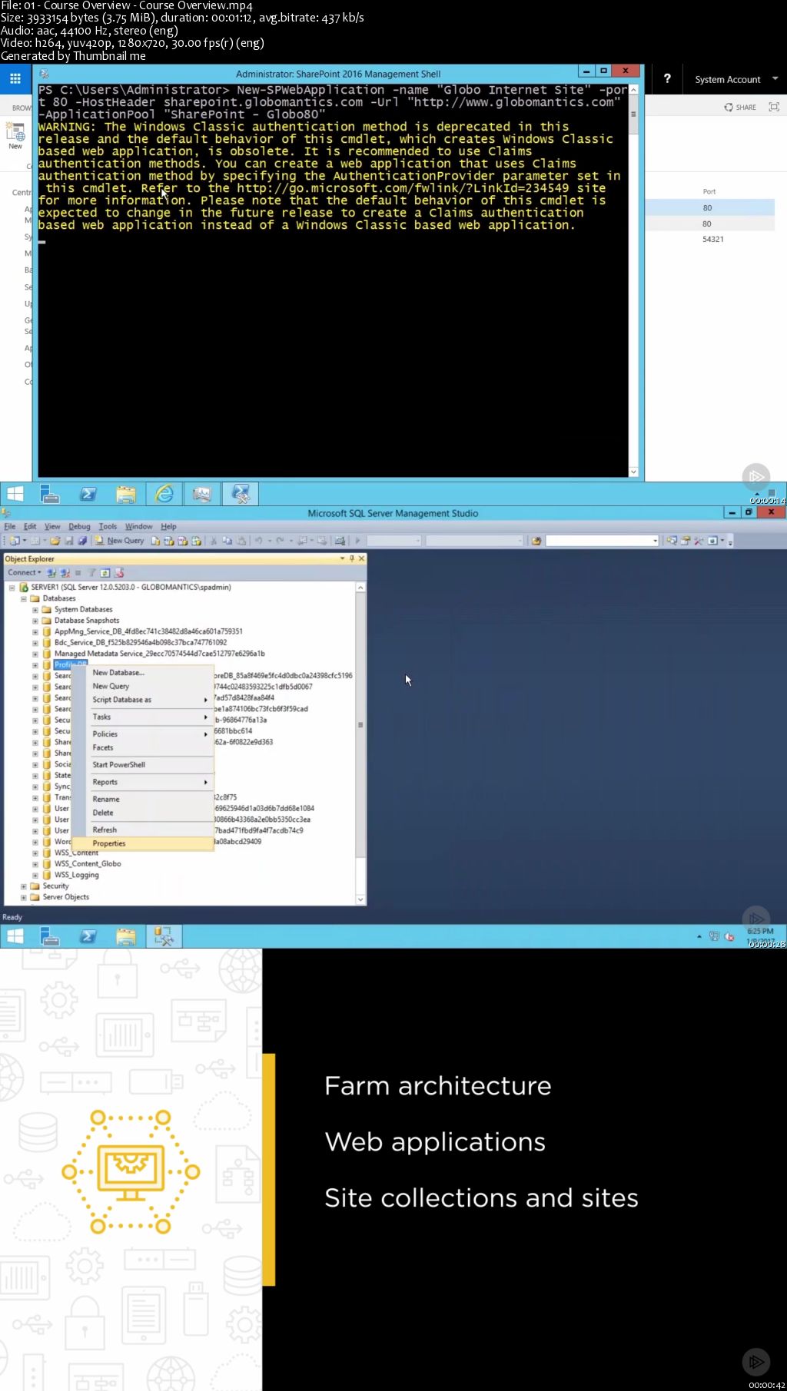Screen dimensions: 787x1391
Task: Open Tasks submenu in context menu
Action: [x=144, y=717]
